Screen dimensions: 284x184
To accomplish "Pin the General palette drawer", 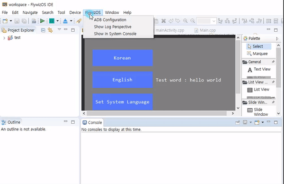I will tap(273, 62).
